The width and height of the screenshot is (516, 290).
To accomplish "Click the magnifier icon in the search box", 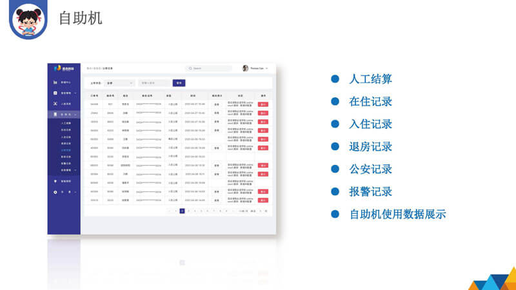I will (x=190, y=68).
